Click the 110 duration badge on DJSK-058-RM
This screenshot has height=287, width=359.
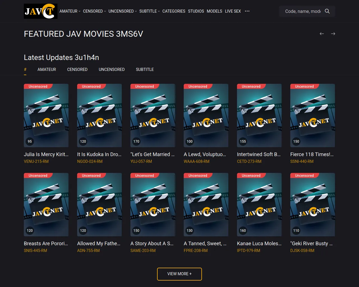pos(296,230)
